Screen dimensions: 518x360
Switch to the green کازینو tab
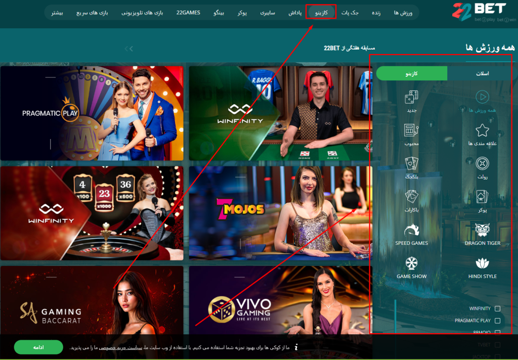click(x=412, y=73)
